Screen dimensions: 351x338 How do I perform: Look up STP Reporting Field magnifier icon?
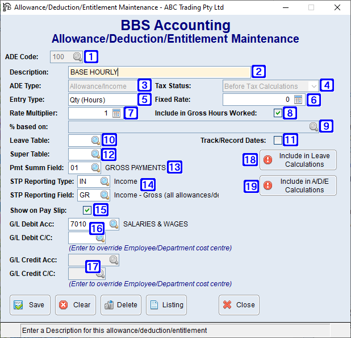105,195
